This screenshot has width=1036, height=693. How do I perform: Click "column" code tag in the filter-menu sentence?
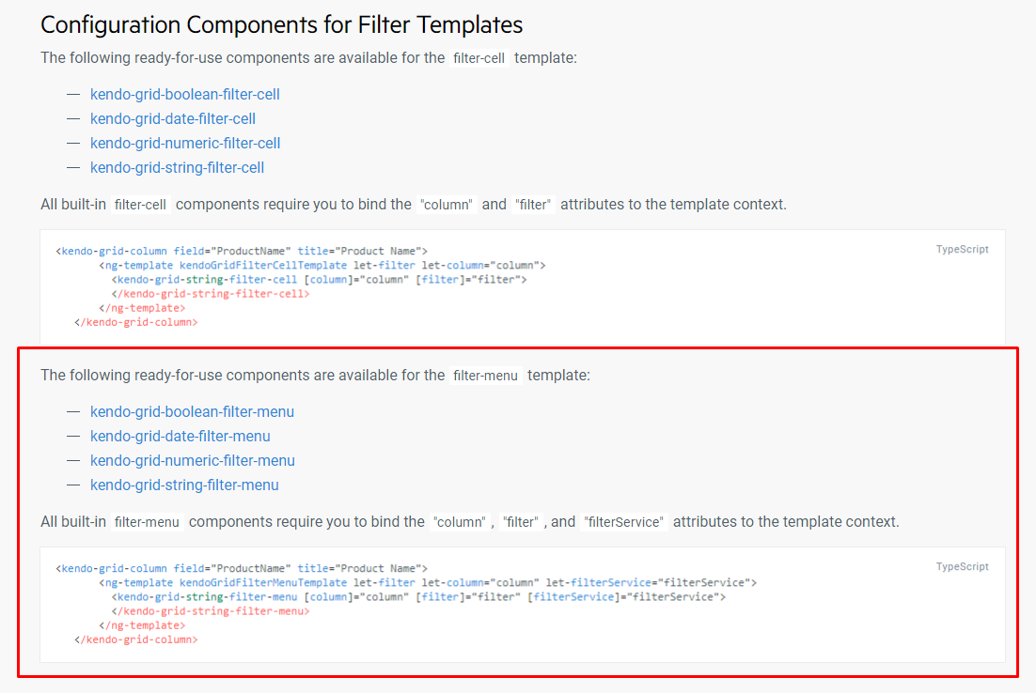(459, 522)
